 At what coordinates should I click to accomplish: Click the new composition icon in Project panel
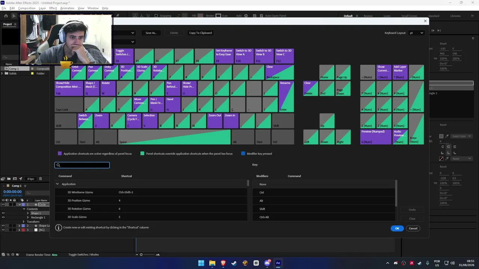15,179
